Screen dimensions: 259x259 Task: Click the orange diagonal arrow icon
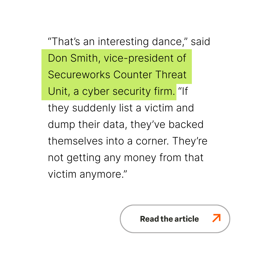coord(216,218)
